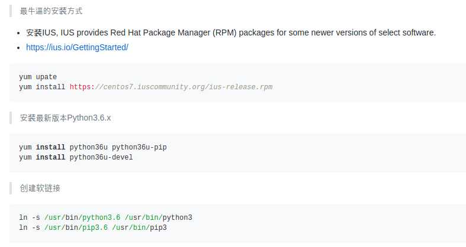Click the trailing 'python3' target name
The width and height of the screenshot is (466, 247).
click(178, 217)
